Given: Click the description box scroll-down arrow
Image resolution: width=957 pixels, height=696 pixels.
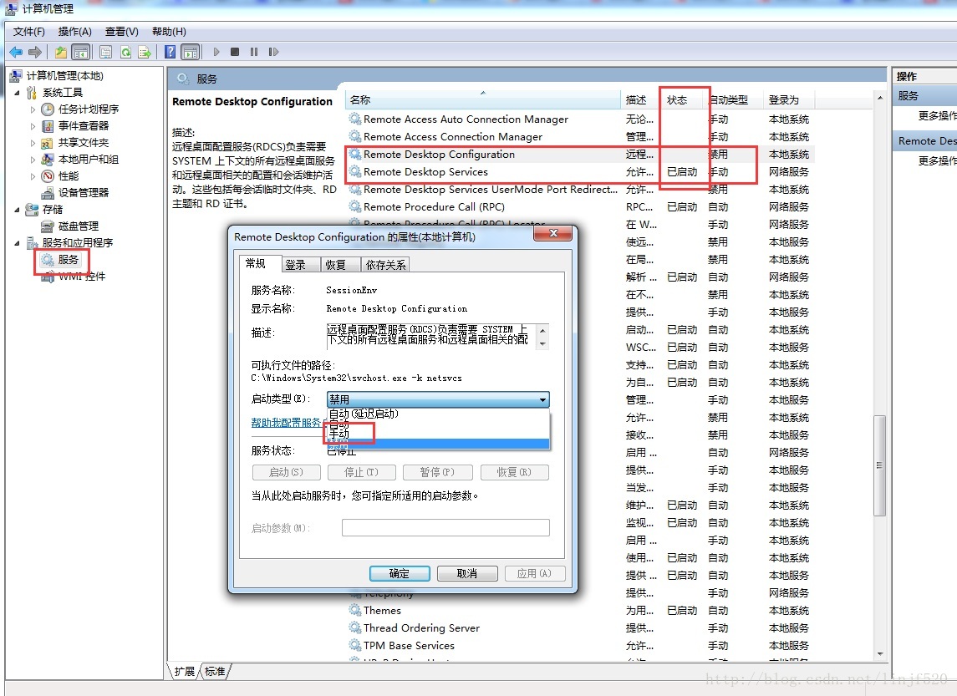Looking at the screenshot, I should pos(542,344).
